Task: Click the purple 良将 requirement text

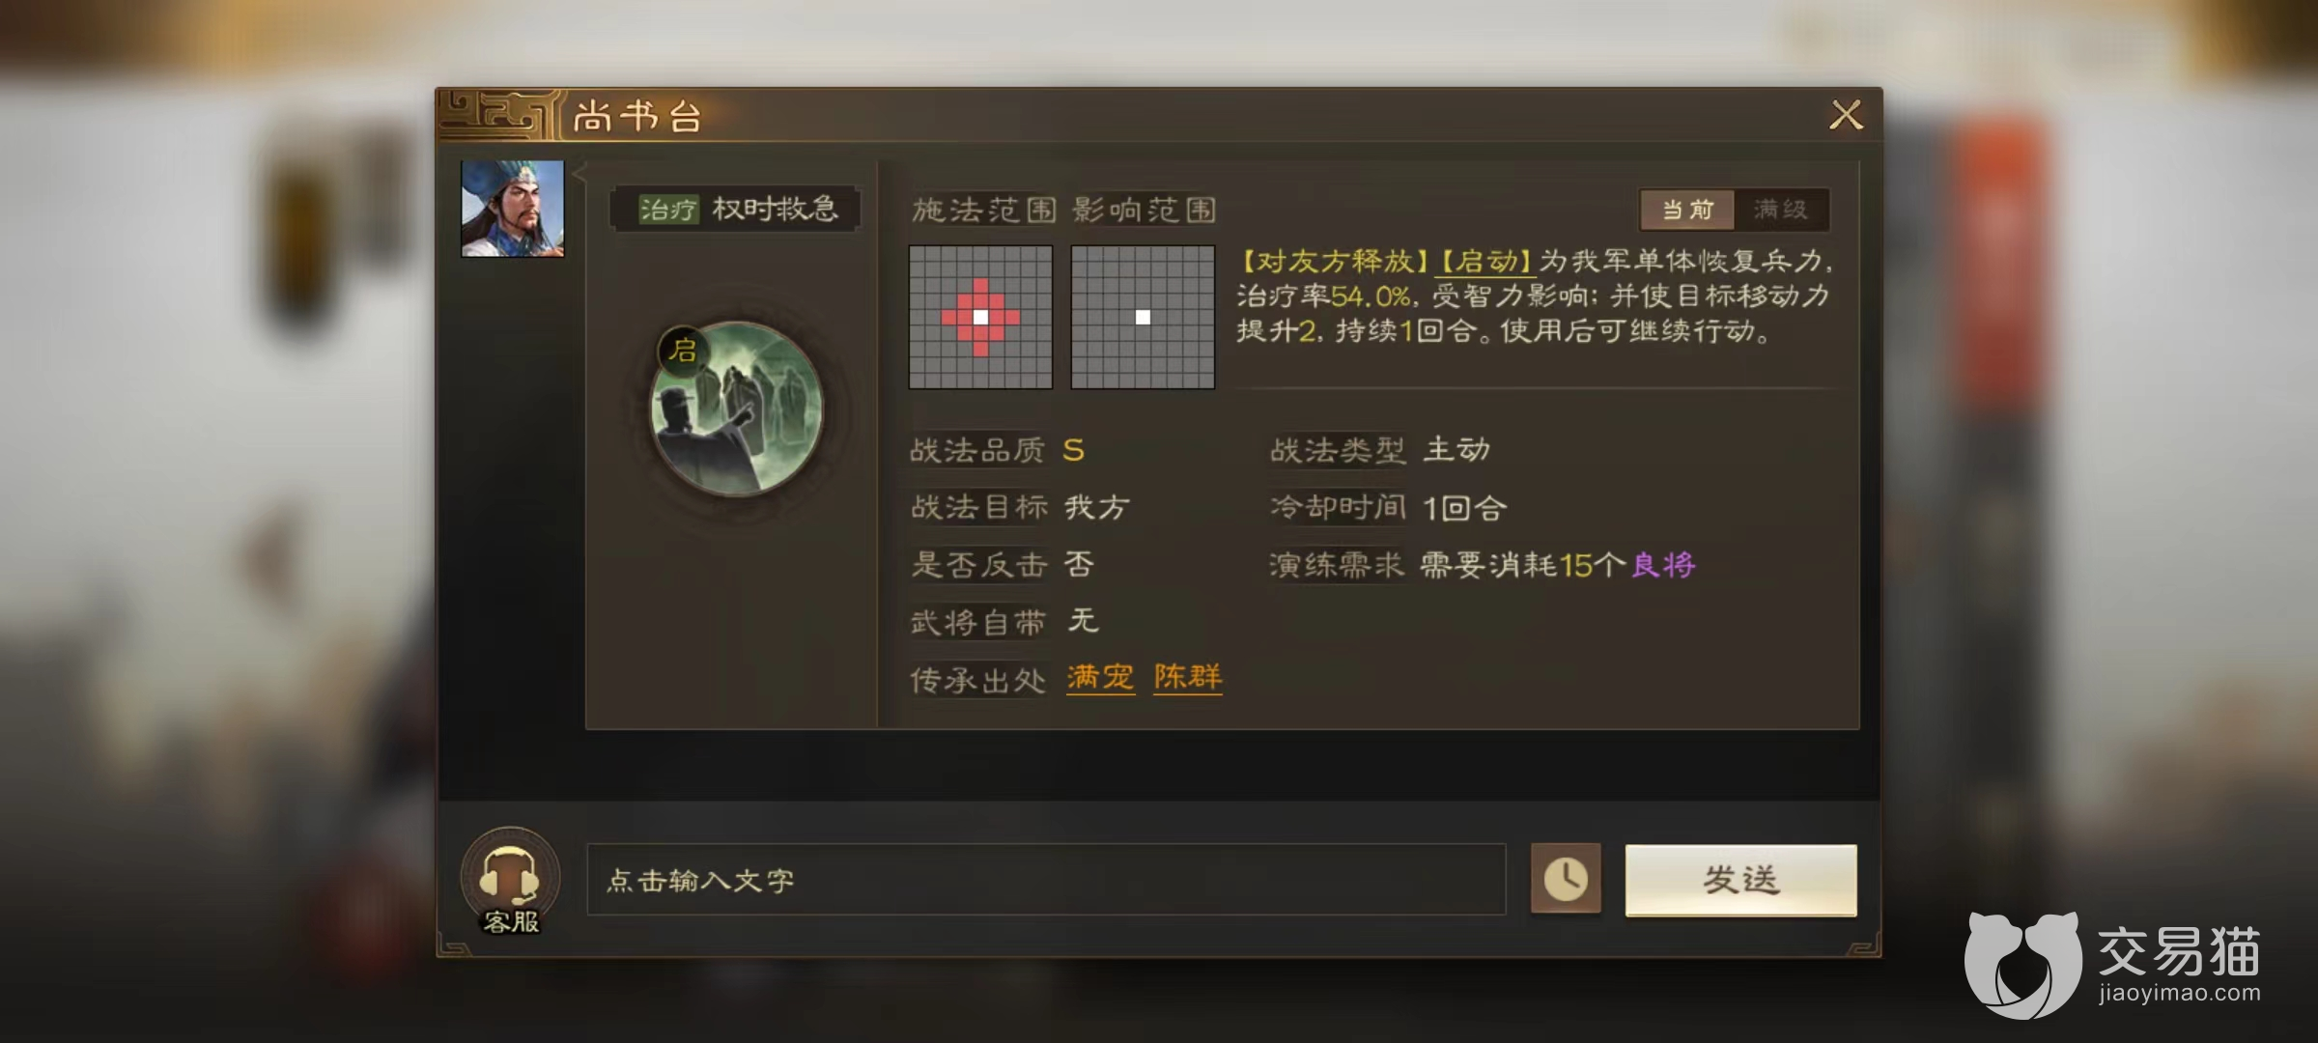Action: coord(1663,565)
